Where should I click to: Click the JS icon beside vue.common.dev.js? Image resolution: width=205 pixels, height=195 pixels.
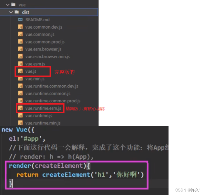(x=20, y=27)
